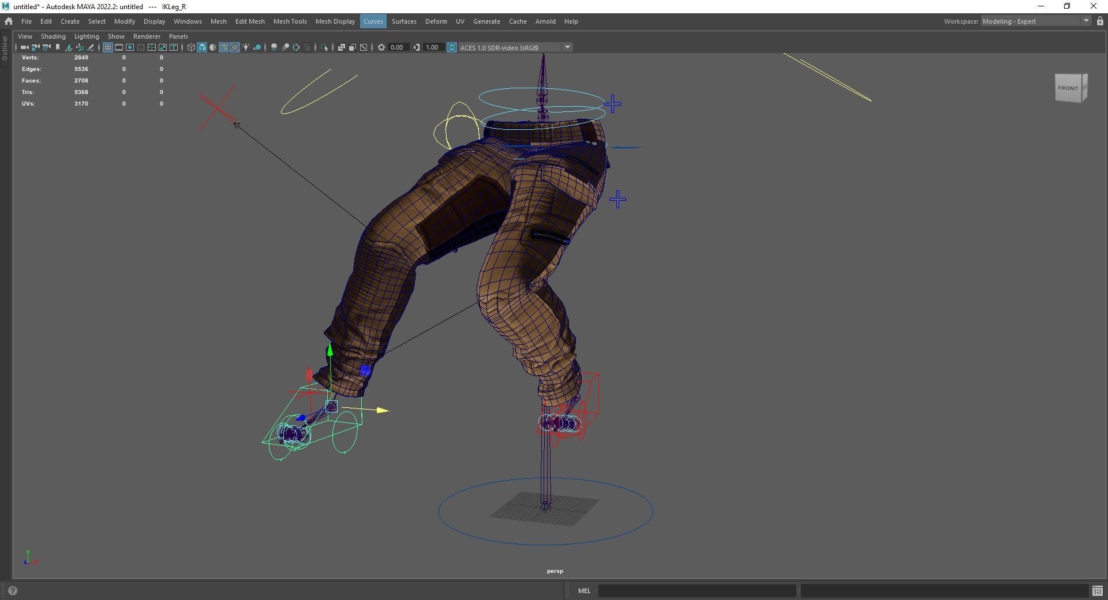
Task: Open Camera Attributes icon
Action: click(46, 47)
